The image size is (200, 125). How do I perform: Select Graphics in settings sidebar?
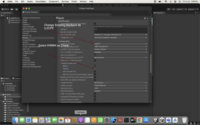pos(26,24)
